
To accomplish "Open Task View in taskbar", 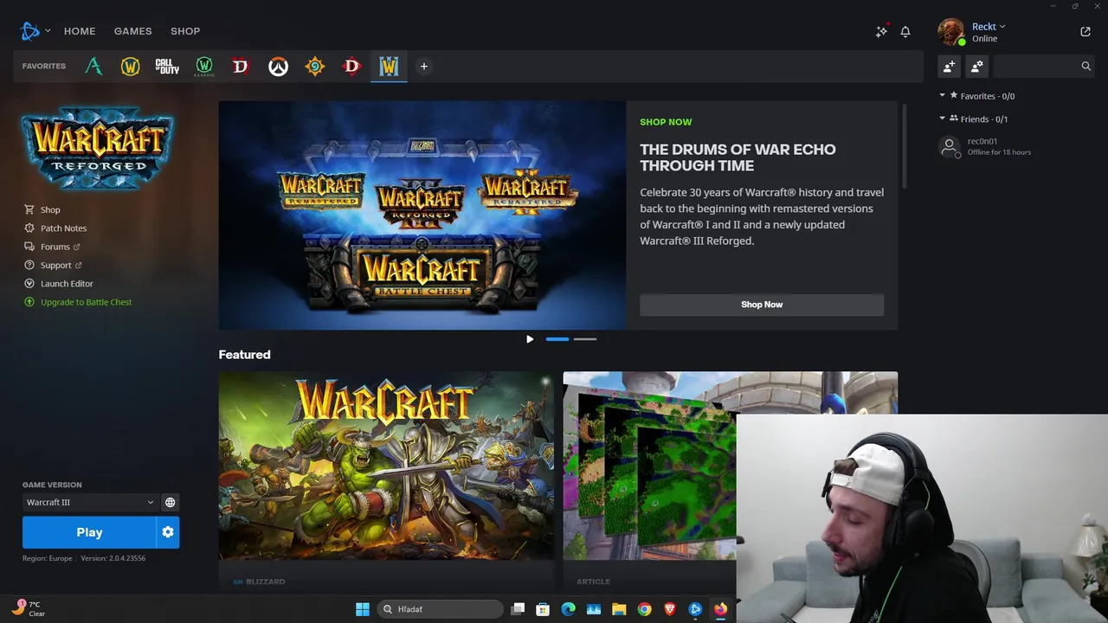I will (518, 609).
